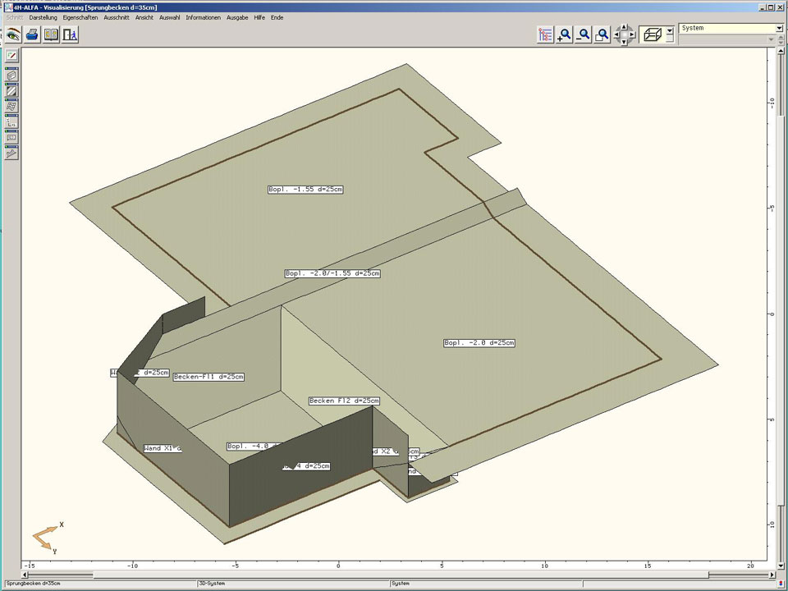Open the help book icon
The height and width of the screenshot is (591, 788).
[x=51, y=34]
